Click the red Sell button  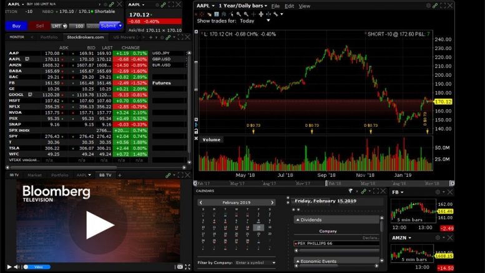click(39, 26)
